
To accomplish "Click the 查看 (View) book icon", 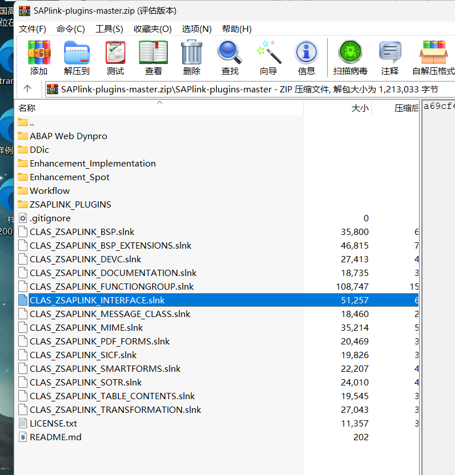I will pyautogui.click(x=154, y=52).
